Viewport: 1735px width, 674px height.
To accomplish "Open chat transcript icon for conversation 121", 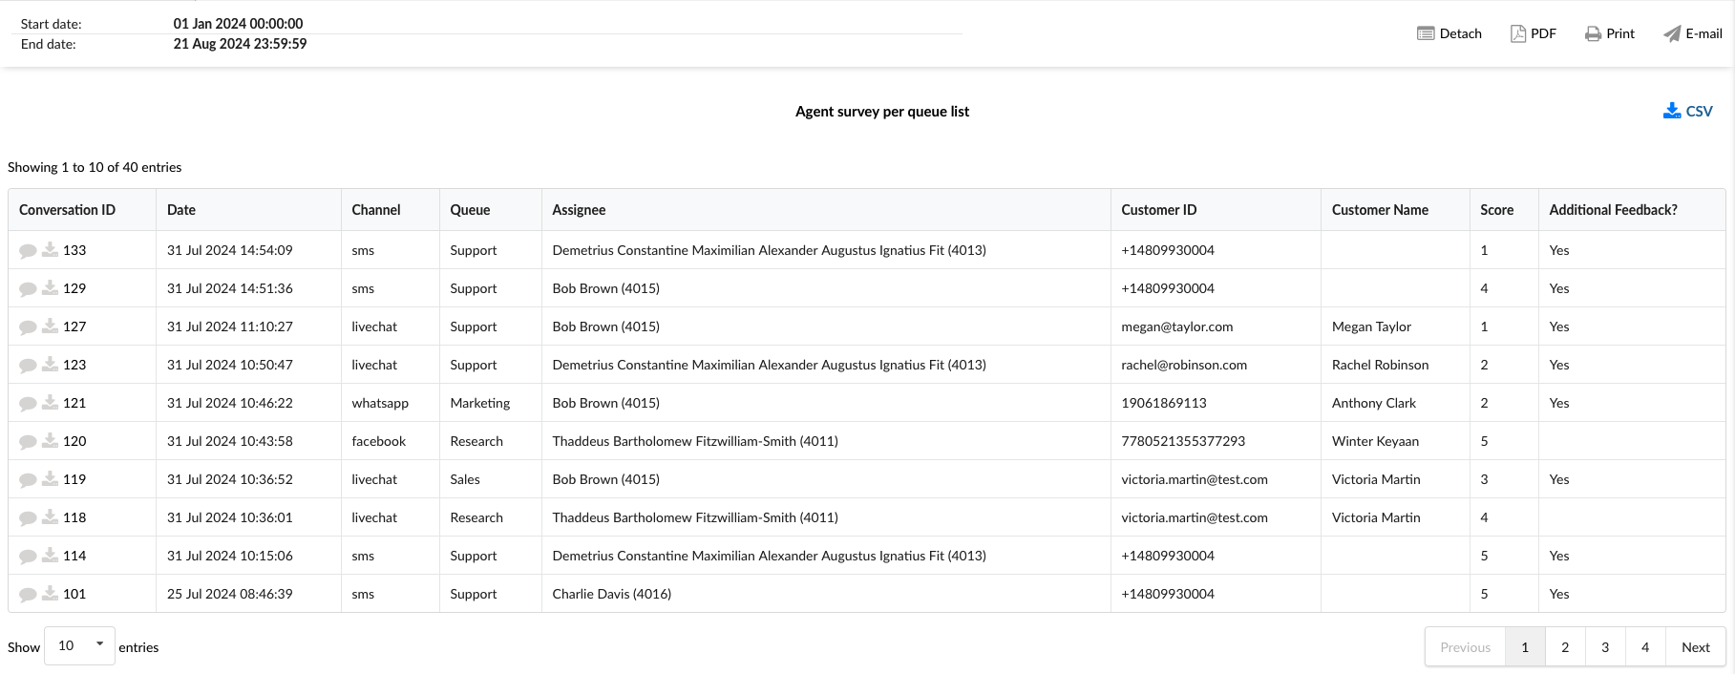I will pos(28,404).
